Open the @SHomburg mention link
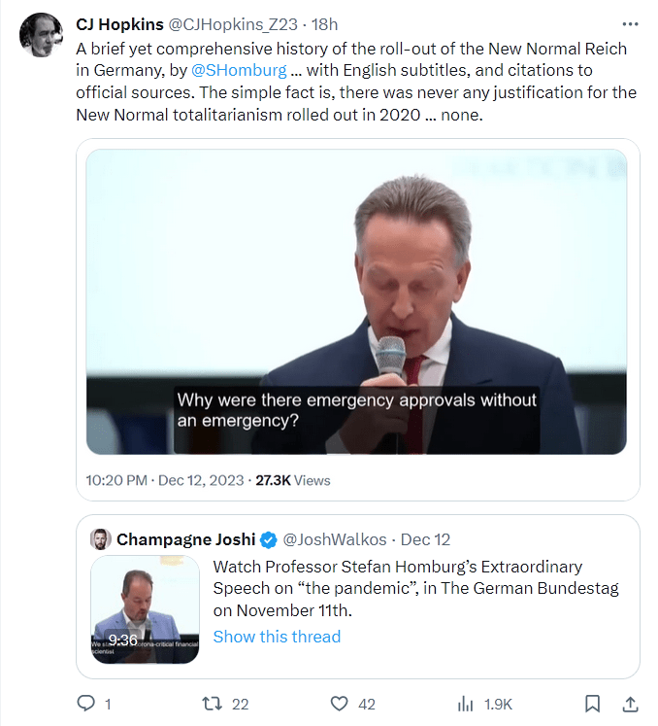This screenshot has width=658, height=726. pyautogui.click(x=238, y=70)
